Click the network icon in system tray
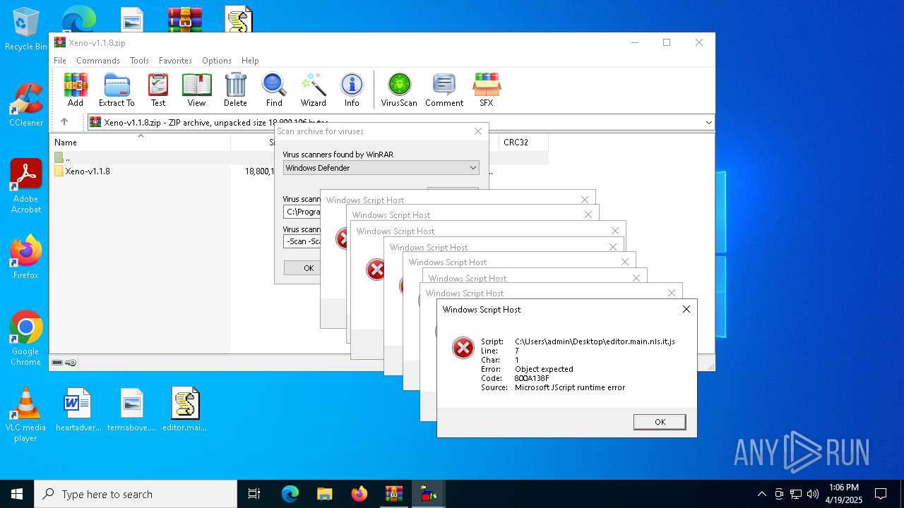This screenshot has height=508, width=904. pyautogui.click(x=796, y=494)
